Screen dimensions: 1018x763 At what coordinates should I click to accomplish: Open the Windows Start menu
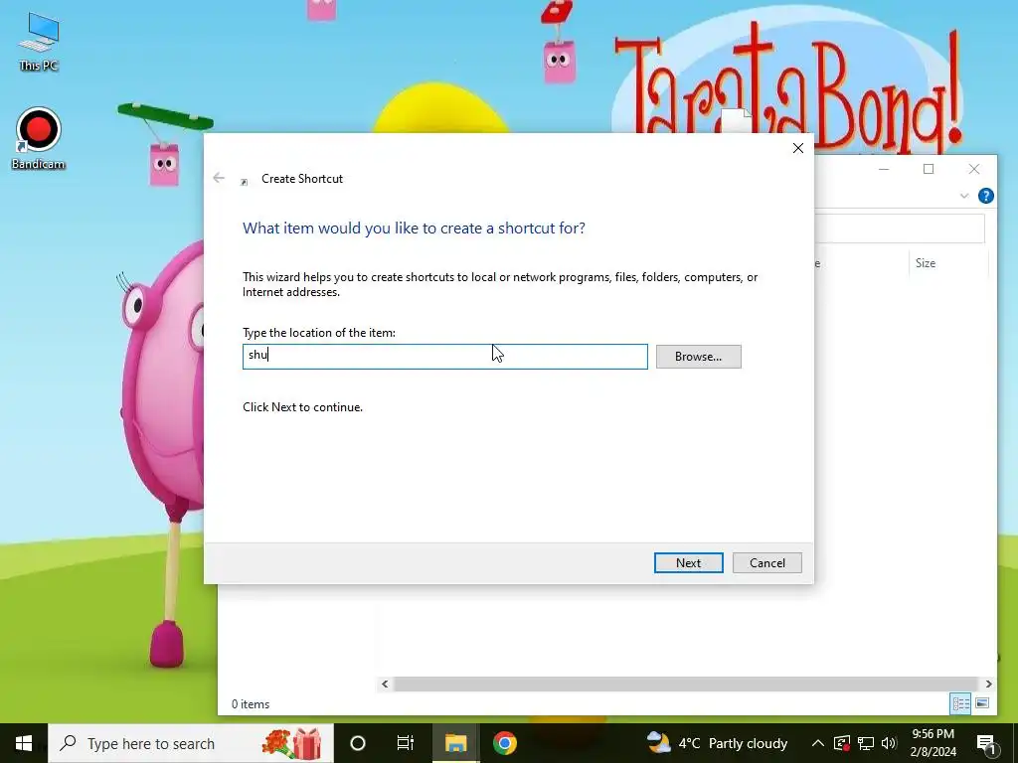tap(24, 743)
